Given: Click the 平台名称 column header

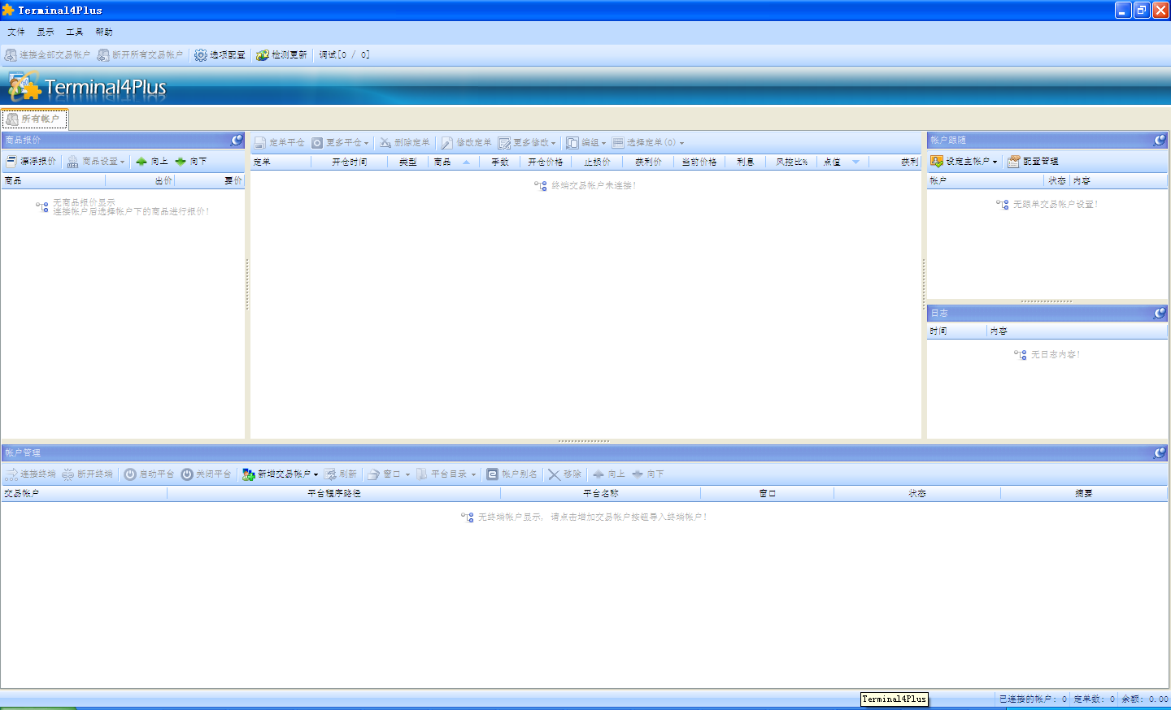Looking at the screenshot, I should [x=601, y=494].
